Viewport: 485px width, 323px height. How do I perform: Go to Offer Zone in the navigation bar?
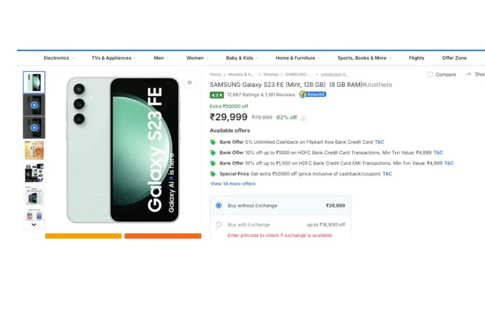(454, 58)
